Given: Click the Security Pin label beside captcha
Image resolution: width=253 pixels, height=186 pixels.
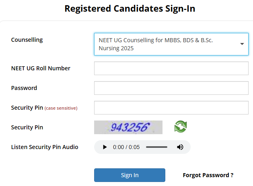Looking at the screenshot, I should click(x=27, y=127).
